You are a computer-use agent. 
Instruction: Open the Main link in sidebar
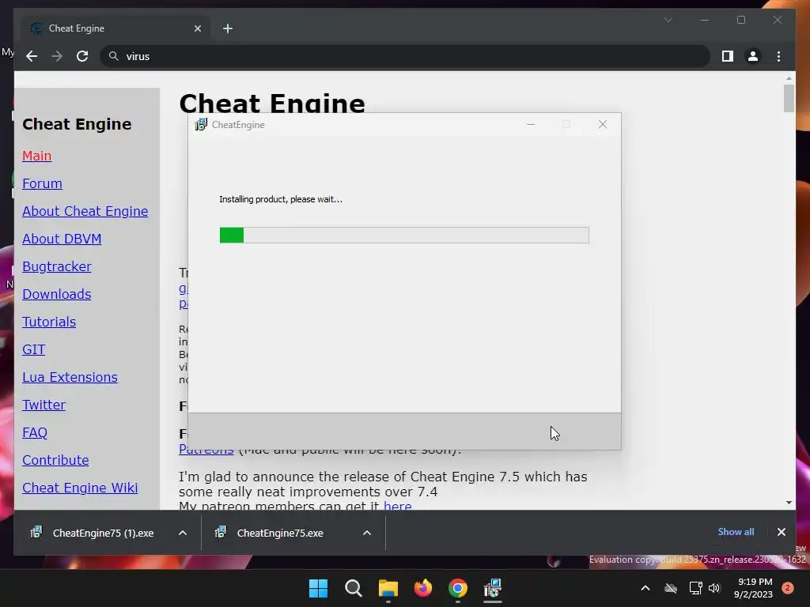click(x=36, y=156)
